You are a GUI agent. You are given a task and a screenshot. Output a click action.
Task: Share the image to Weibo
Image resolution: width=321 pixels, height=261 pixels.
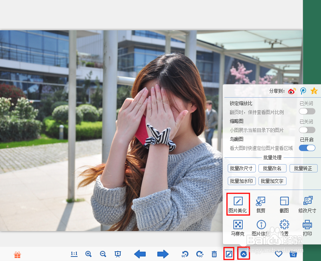tap(292, 91)
